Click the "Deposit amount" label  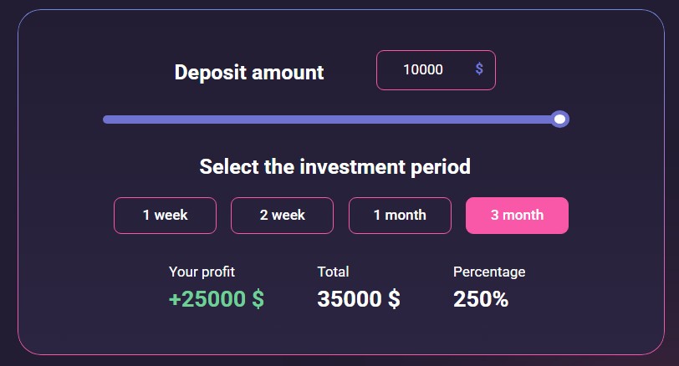pyautogui.click(x=248, y=72)
